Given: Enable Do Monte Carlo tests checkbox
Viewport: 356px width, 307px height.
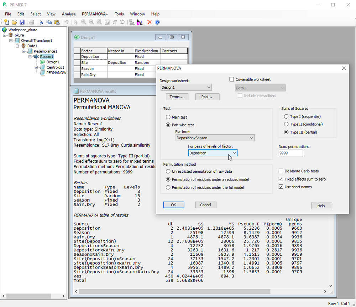Looking at the screenshot, I should pyautogui.click(x=281, y=171).
